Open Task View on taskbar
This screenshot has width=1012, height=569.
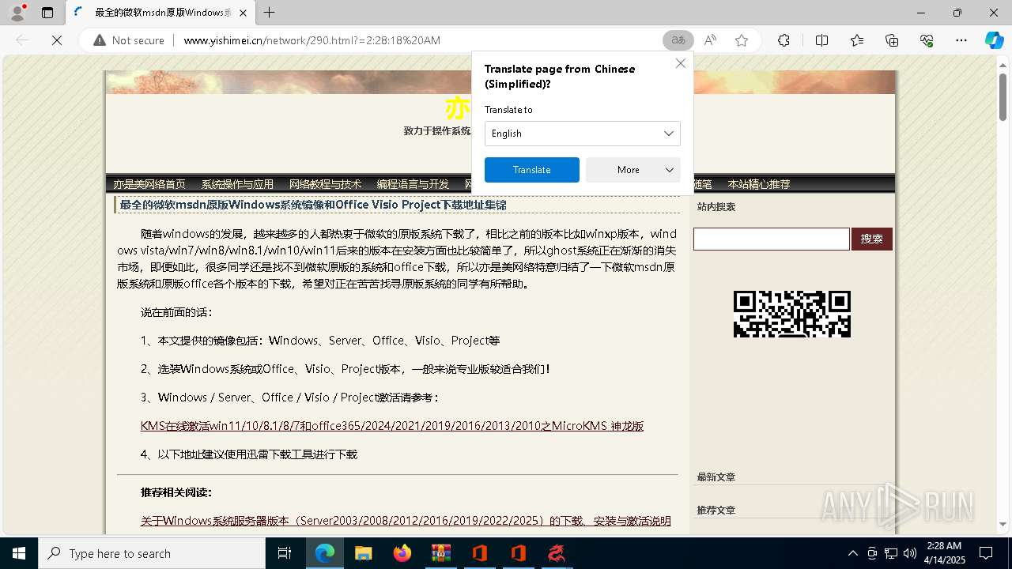(x=285, y=553)
